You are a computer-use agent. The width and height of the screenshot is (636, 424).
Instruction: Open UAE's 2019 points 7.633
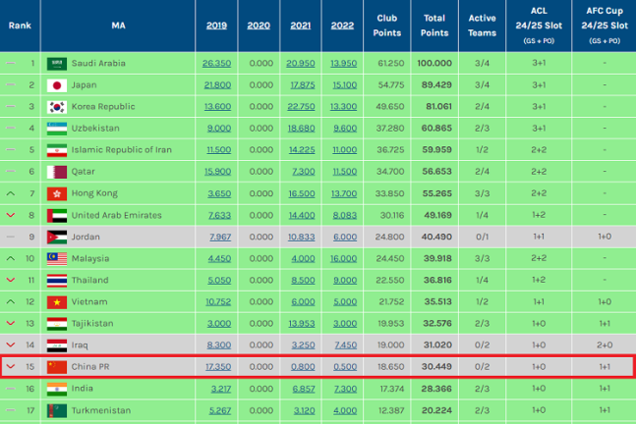click(219, 215)
